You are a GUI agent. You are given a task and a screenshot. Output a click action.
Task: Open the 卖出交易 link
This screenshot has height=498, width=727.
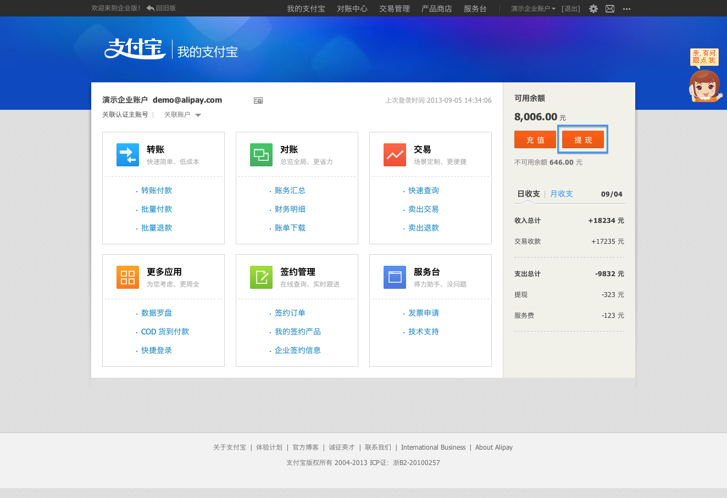tap(424, 209)
